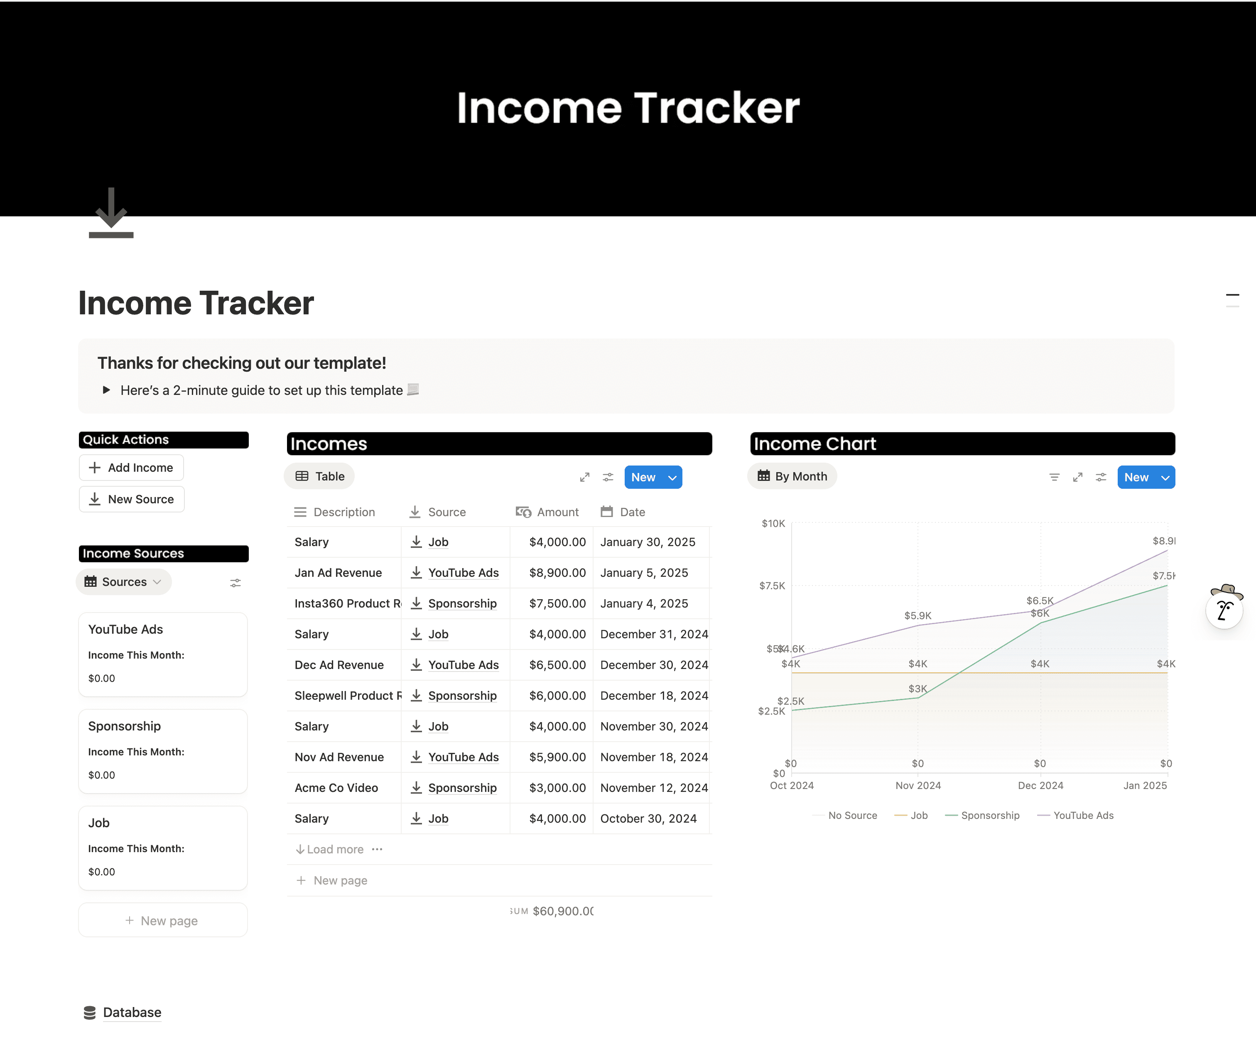This screenshot has width=1256, height=1039.
Task: Open Incomes New button dropdown arrow
Action: pos(672,478)
